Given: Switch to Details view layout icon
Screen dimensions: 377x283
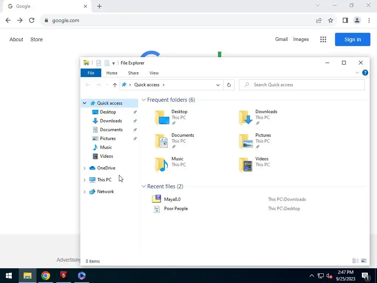Looking at the screenshot, I should pyautogui.click(x=356, y=261).
